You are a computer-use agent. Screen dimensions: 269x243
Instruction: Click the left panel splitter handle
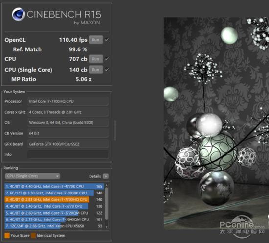115,130
